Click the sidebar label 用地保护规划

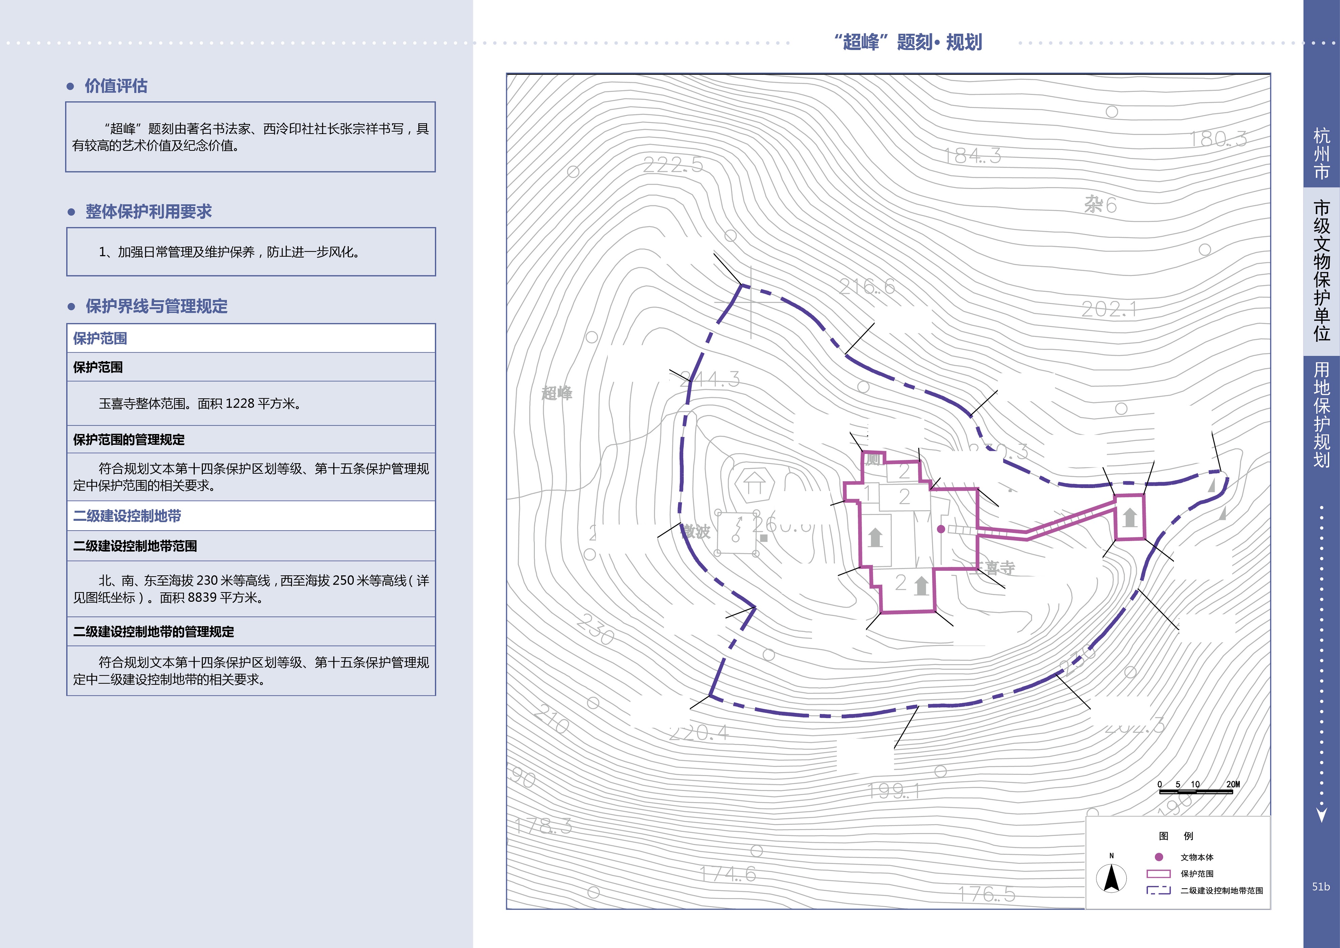click(x=1321, y=414)
